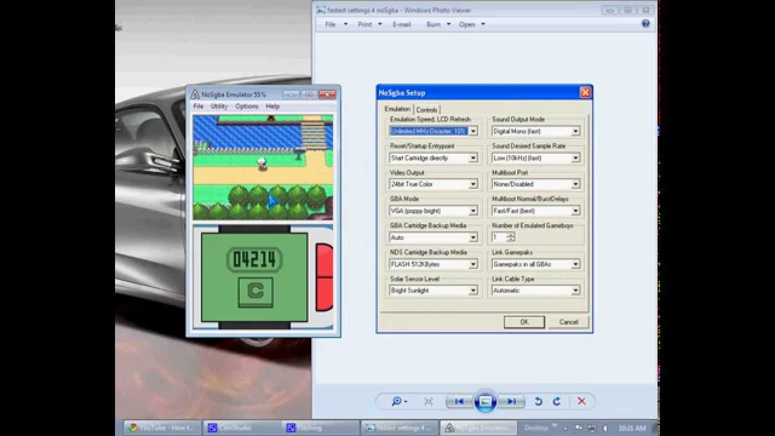Click Desktop toolbar in taskbar

click(536, 428)
